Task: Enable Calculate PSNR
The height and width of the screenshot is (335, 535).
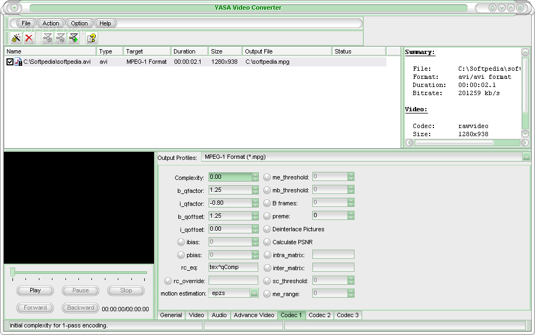Action: click(x=267, y=242)
